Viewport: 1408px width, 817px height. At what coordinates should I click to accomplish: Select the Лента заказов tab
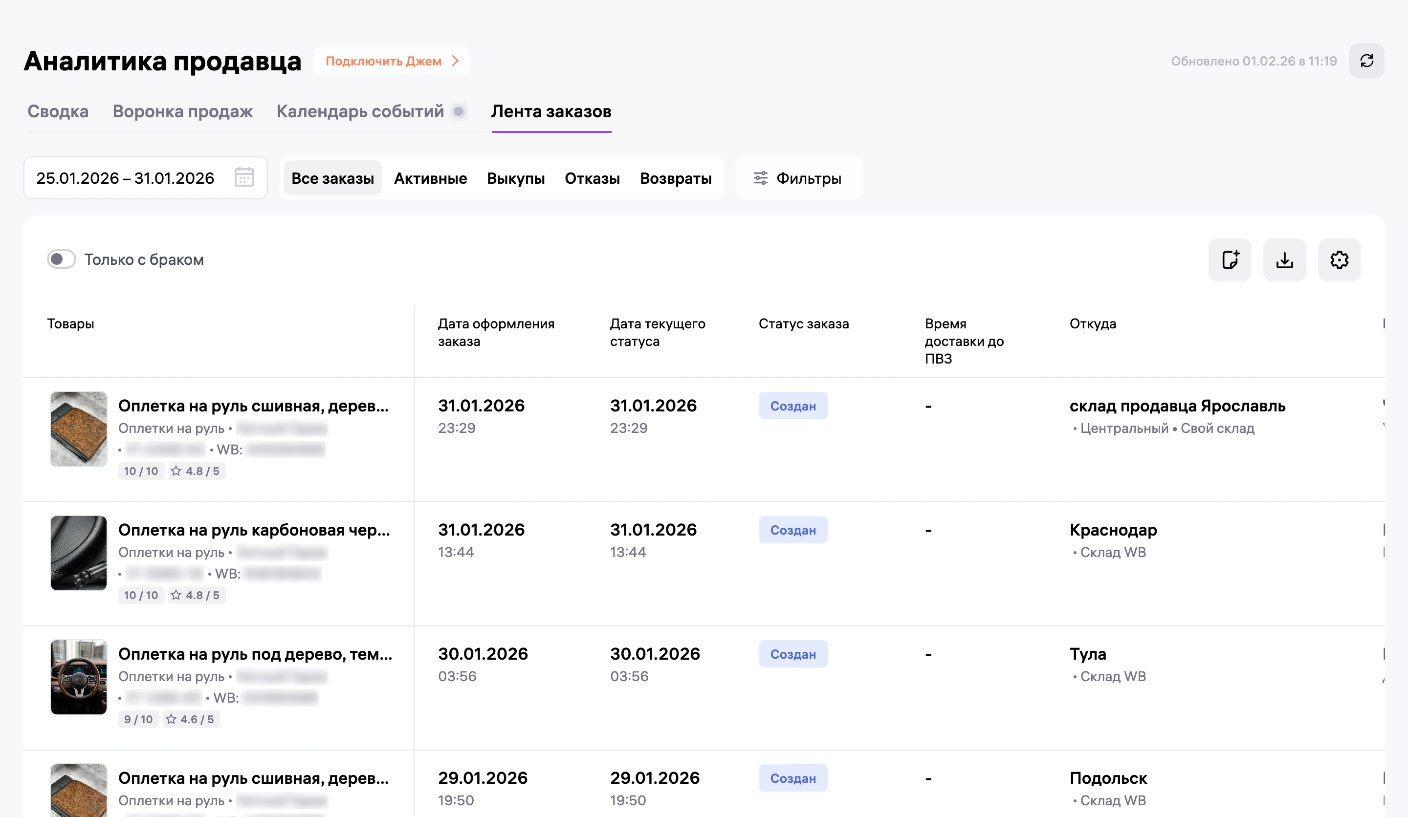tap(551, 111)
